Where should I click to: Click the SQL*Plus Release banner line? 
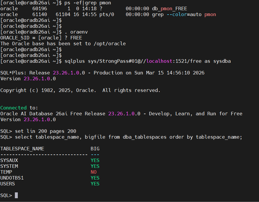click(x=102, y=73)
